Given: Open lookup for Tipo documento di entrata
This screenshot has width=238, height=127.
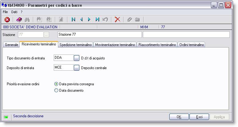Looking at the screenshot, I should tap(77, 58).
